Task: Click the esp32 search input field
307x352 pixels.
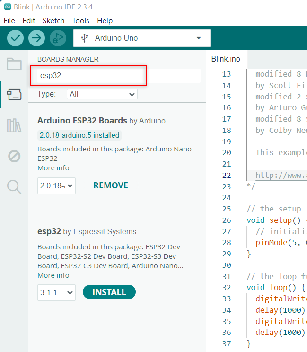Action: (x=119, y=75)
